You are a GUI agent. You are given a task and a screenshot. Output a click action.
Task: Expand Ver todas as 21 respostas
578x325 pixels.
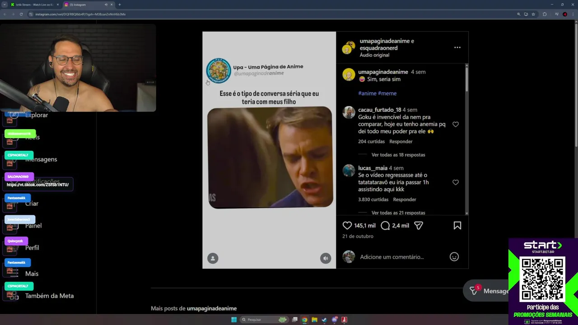click(398, 213)
